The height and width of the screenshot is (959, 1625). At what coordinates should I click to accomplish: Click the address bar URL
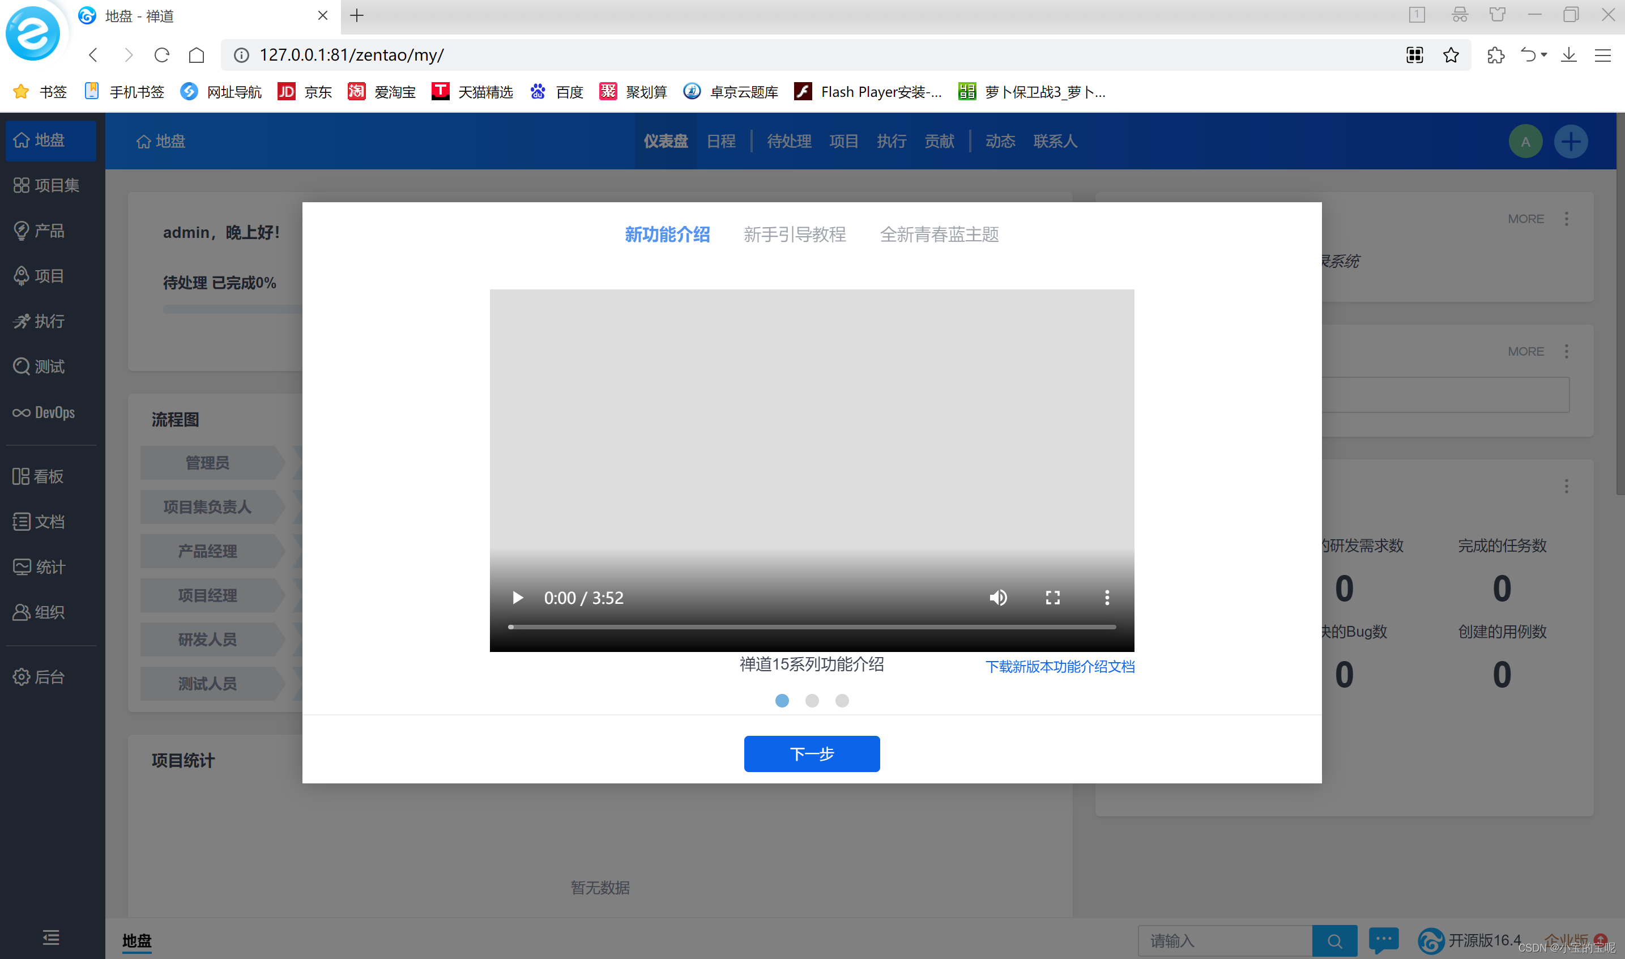(x=352, y=55)
